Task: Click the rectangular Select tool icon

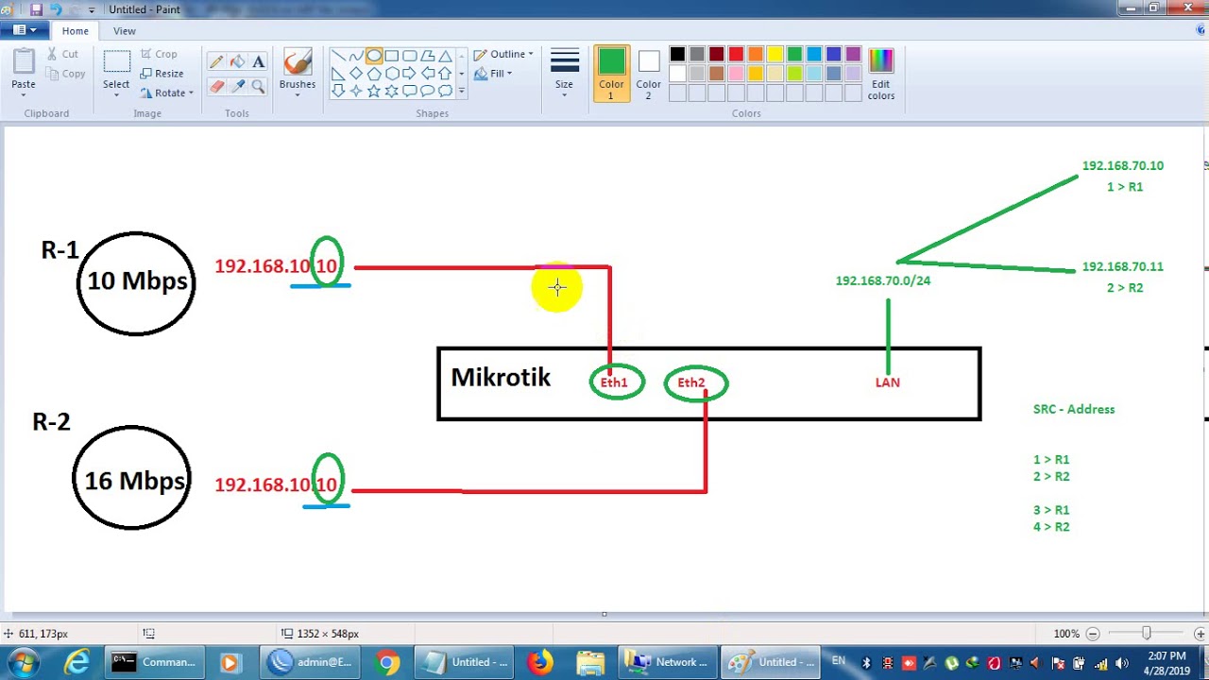Action: click(x=116, y=62)
